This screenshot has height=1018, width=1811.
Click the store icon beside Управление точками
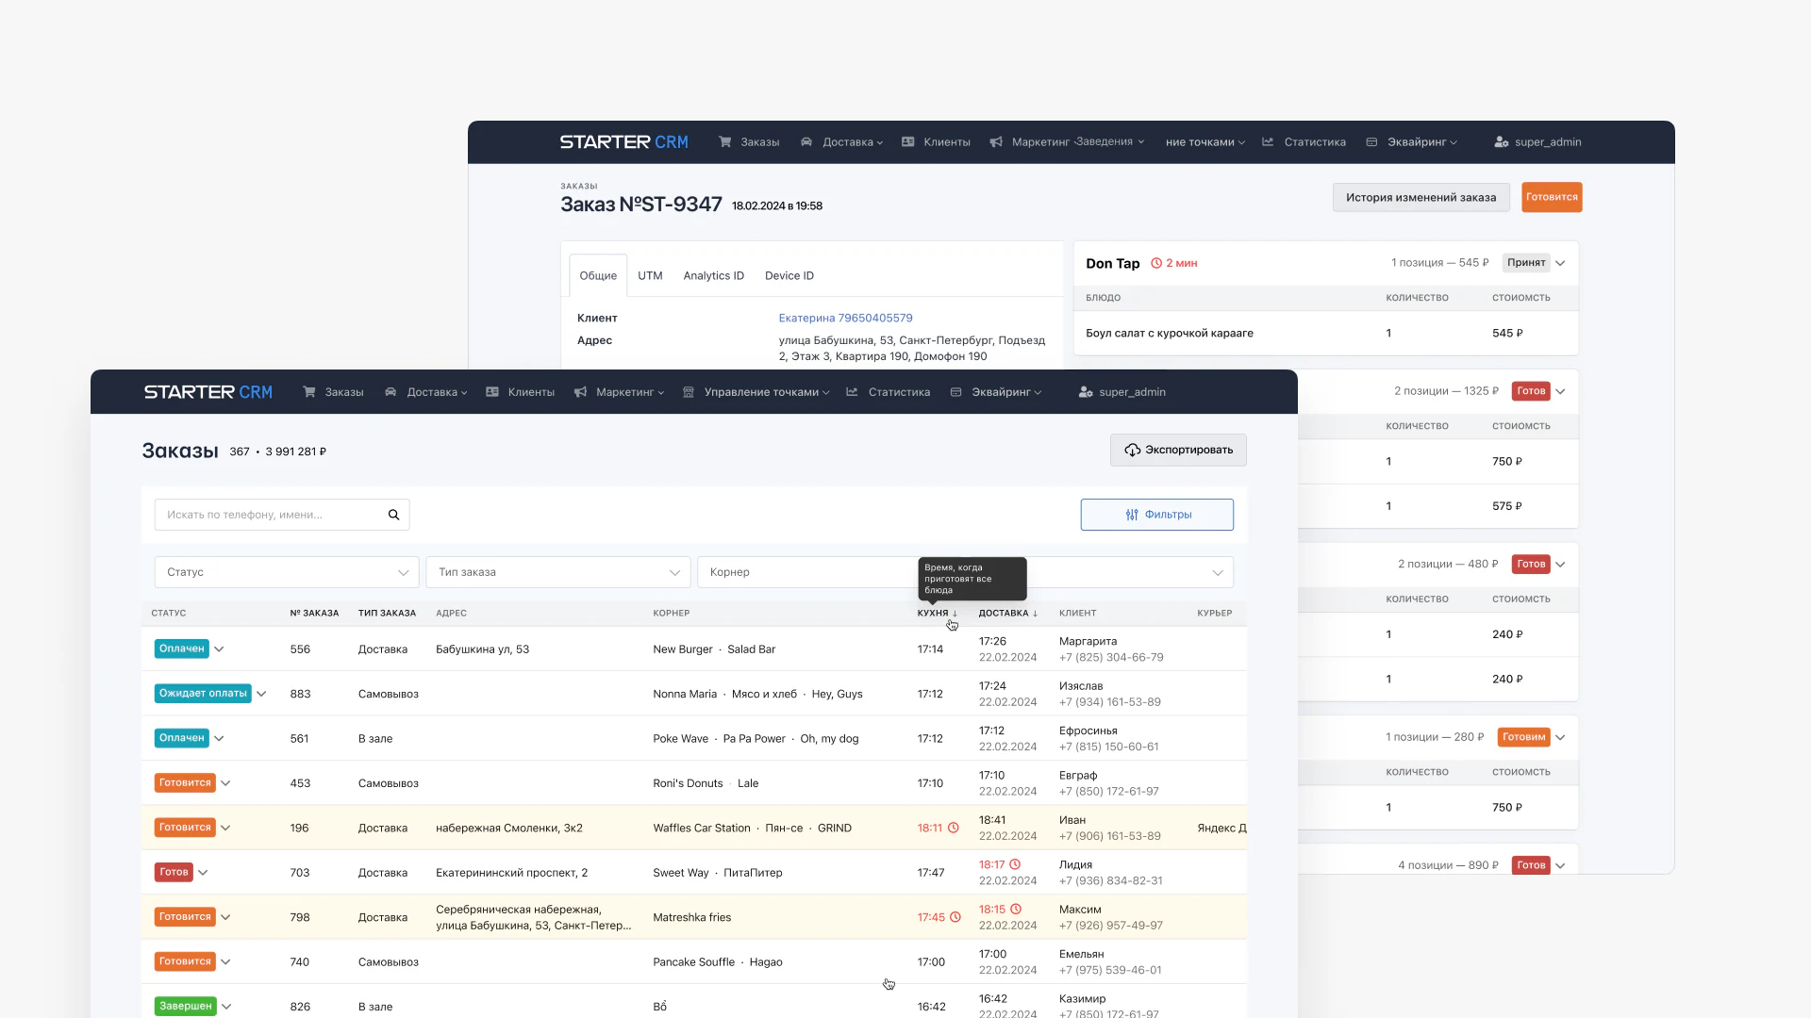pyautogui.click(x=689, y=392)
